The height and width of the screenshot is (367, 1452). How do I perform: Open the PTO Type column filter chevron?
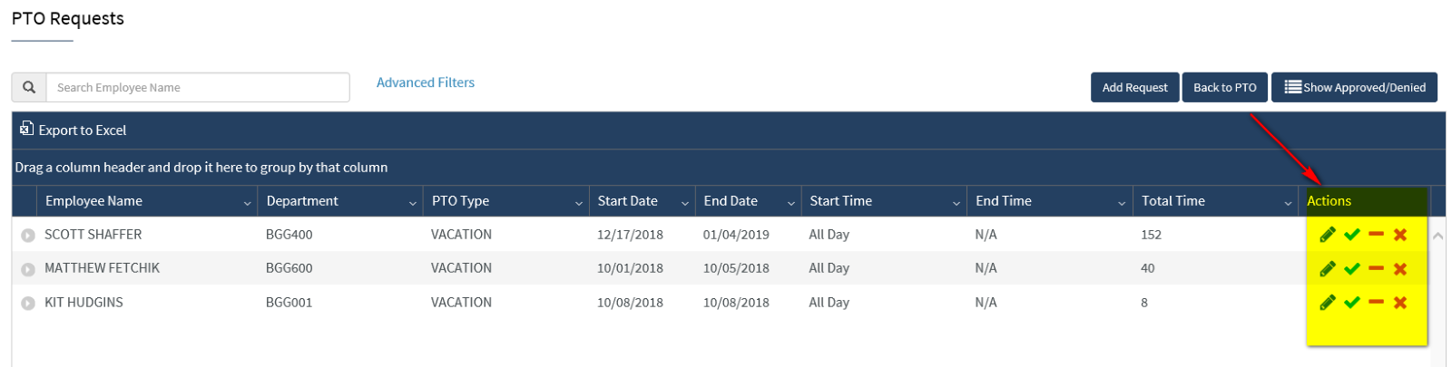pos(579,203)
